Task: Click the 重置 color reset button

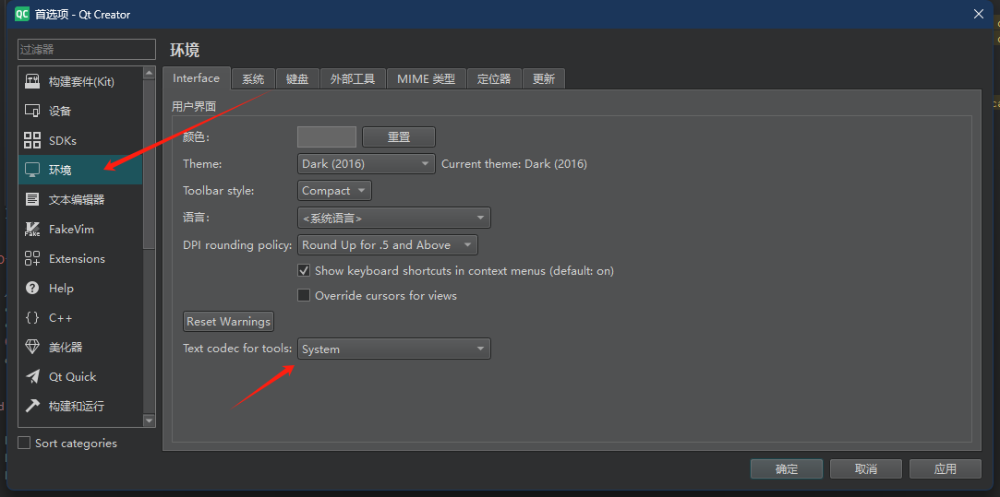Action: 399,137
